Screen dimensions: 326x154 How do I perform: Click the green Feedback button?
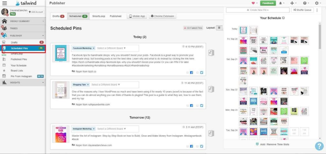tap(268, 3)
